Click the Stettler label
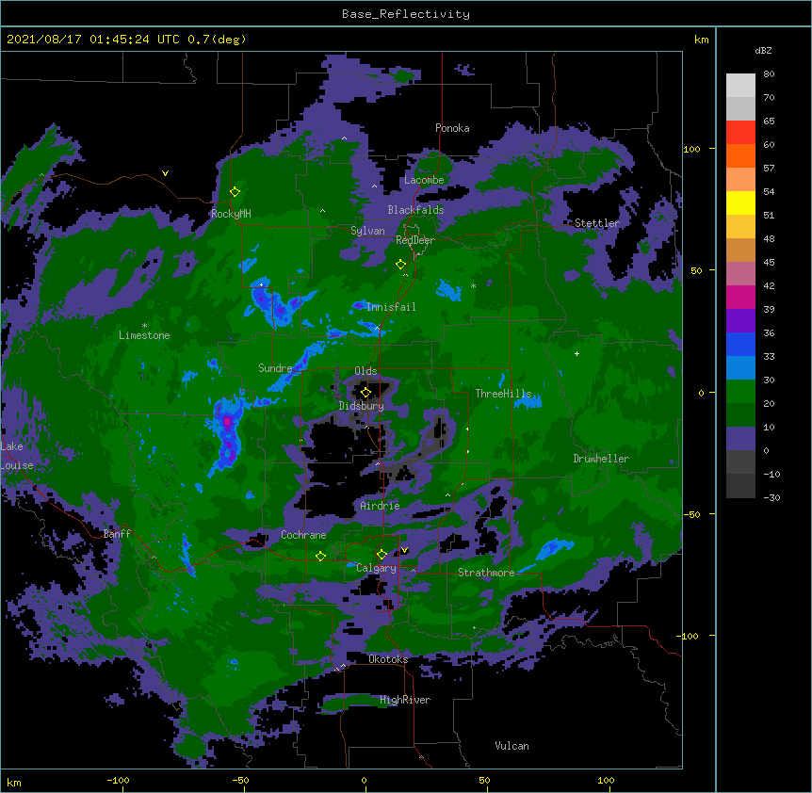The image size is (812, 793). coord(597,223)
